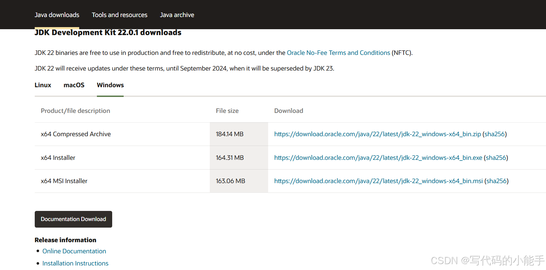
Task: Click the Release information heading
Action: [65, 240]
